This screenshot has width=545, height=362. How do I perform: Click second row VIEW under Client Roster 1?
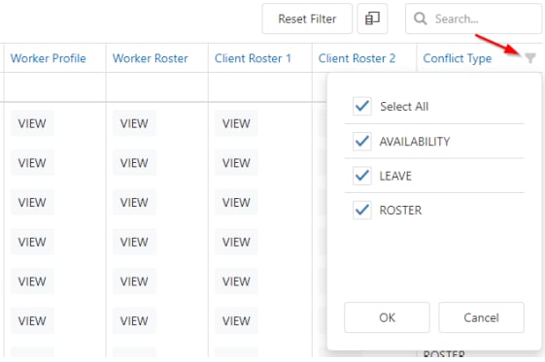236,163
